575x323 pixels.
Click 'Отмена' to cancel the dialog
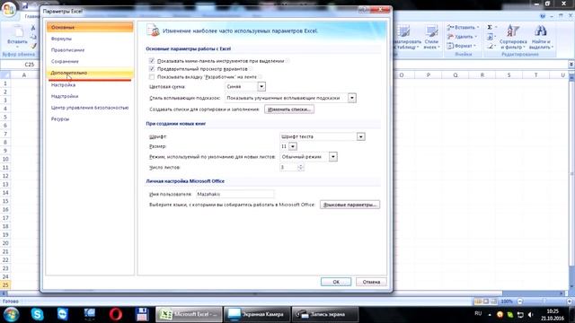point(371,282)
